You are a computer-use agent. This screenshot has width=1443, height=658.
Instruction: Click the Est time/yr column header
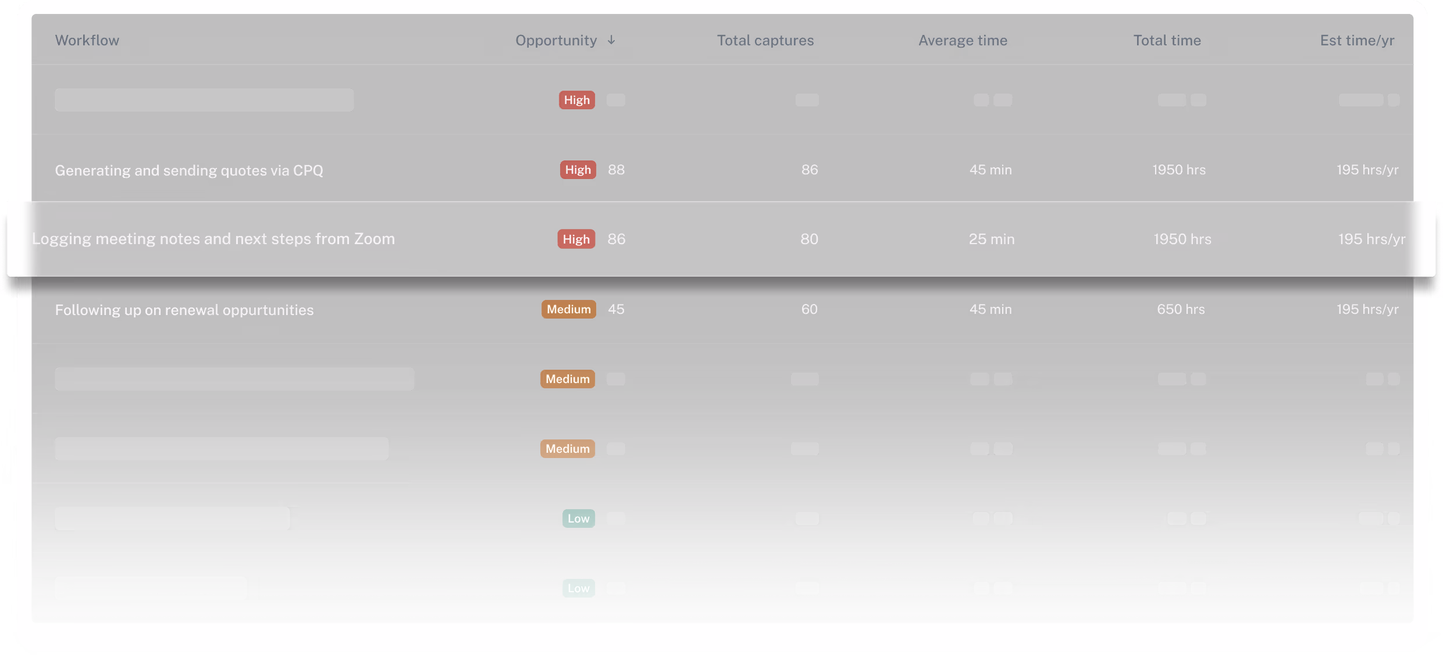[1357, 40]
